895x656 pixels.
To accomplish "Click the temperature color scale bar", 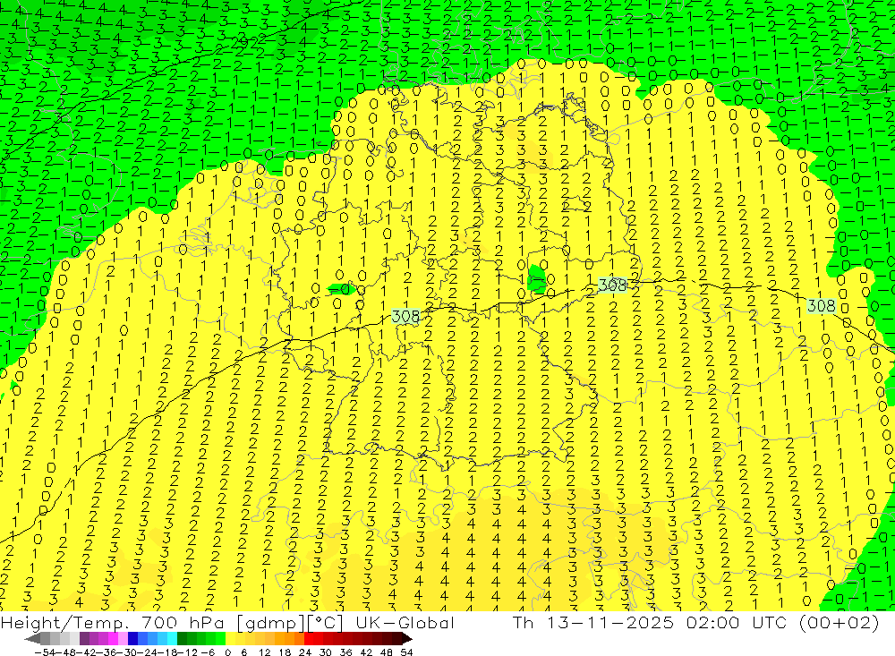I will (x=218, y=638).
